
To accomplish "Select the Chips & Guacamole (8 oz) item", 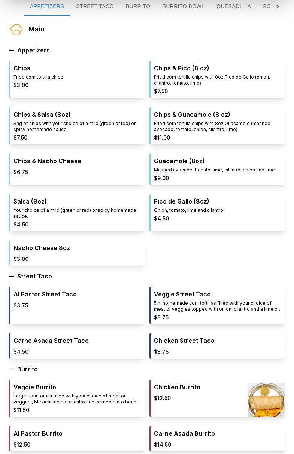I will [217, 126].
